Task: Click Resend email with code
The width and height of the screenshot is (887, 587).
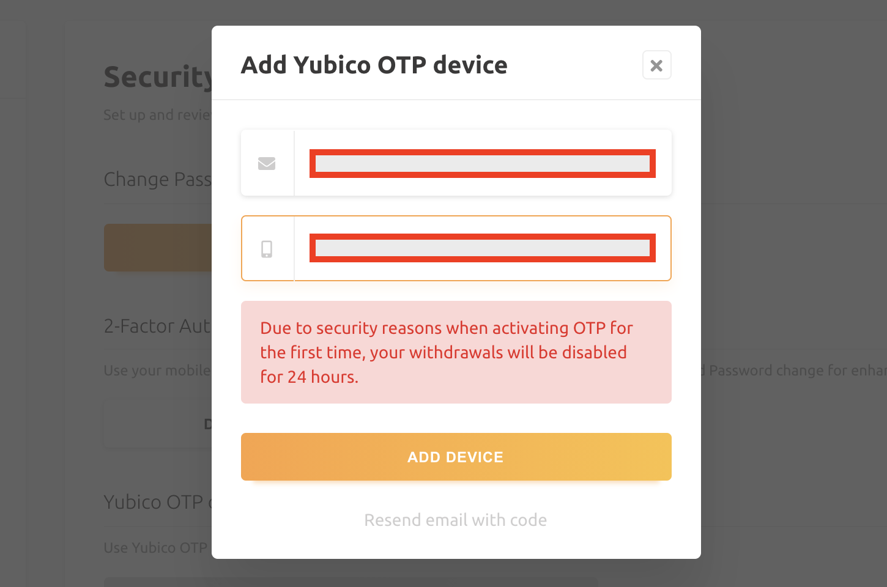Action: 456,520
